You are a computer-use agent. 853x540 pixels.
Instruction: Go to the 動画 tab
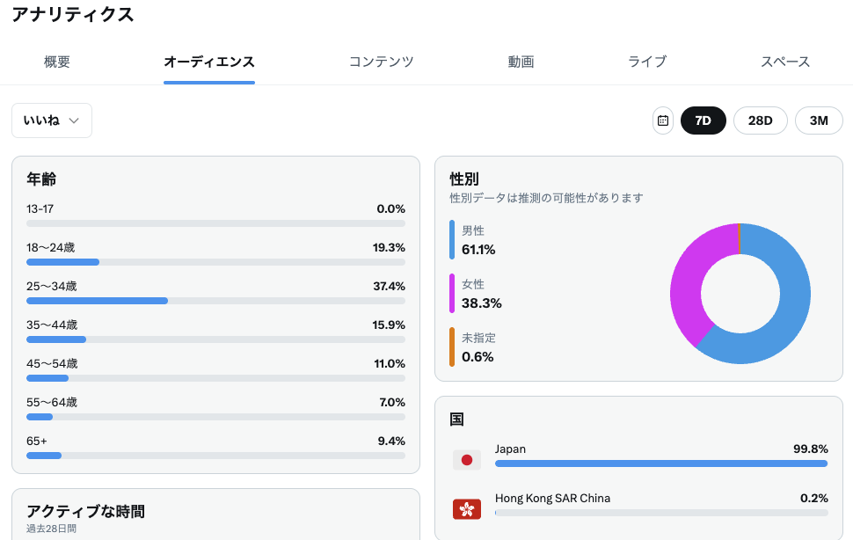pos(521,62)
